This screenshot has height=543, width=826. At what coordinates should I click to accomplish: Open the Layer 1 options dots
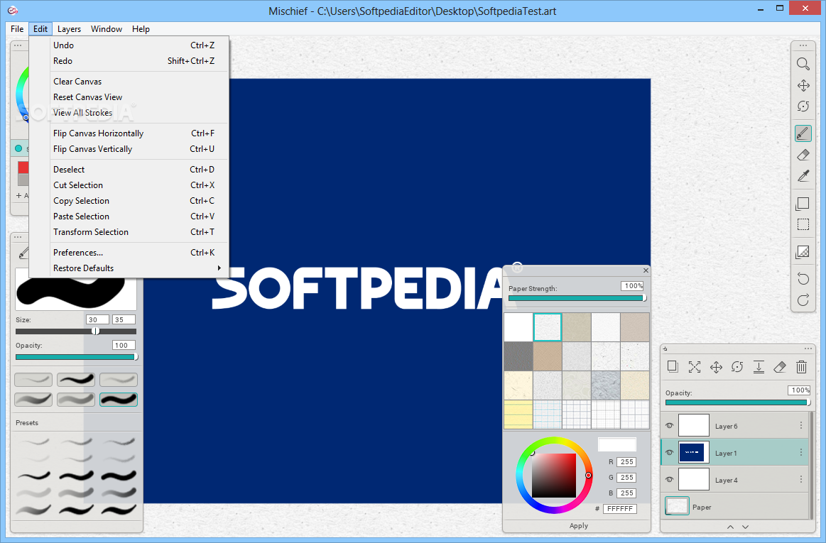pos(801,452)
